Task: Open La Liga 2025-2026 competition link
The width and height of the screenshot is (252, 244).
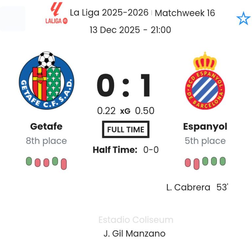Action: pyautogui.click(x=109, y=13)
